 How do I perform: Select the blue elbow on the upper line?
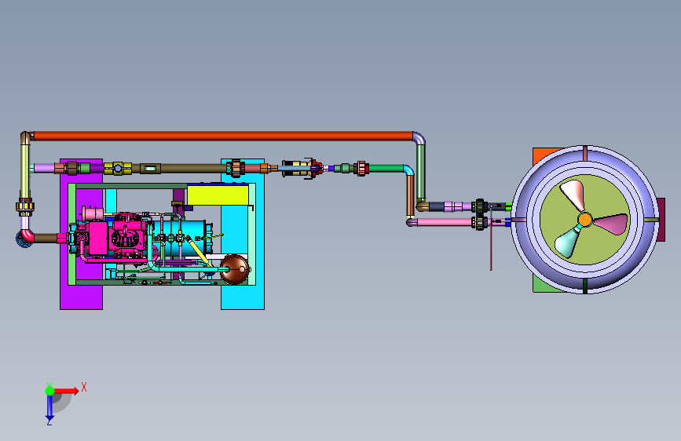click(408, 169)
